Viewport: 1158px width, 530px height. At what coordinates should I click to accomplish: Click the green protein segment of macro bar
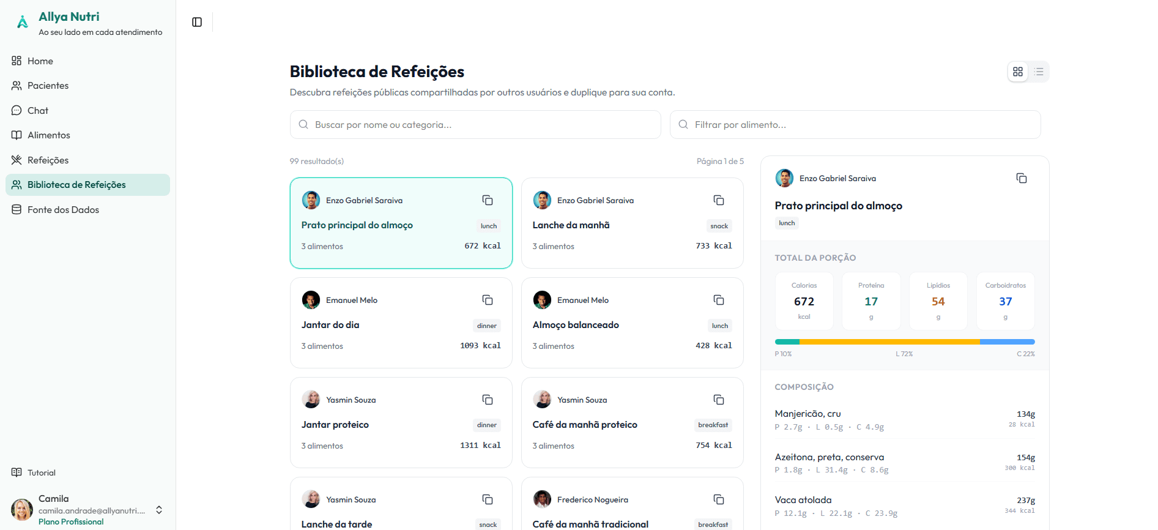click(787, 342)
